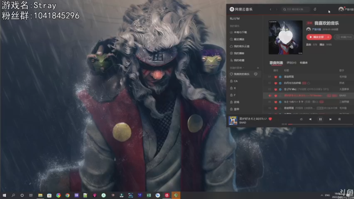This screenshot has width=354, height=199.
Task: Open Windows taskbar search
Action: pos(13,195)
